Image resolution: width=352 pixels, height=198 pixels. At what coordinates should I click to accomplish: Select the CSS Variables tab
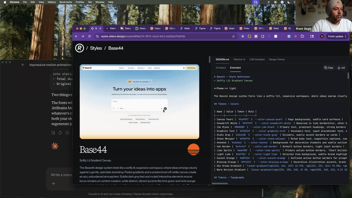click(x=257, y=59)
